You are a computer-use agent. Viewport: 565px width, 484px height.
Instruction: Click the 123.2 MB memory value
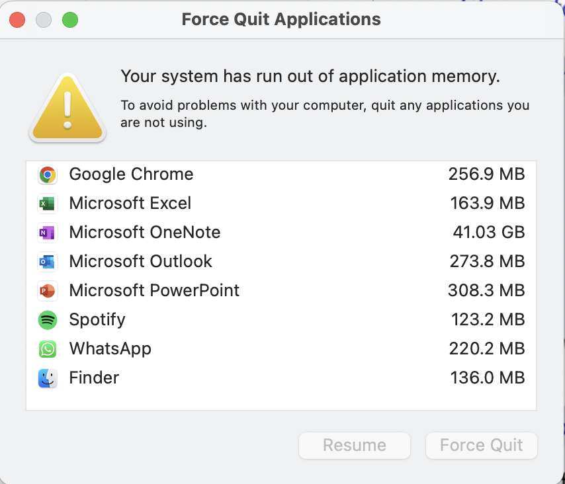(x=488, y=320)
